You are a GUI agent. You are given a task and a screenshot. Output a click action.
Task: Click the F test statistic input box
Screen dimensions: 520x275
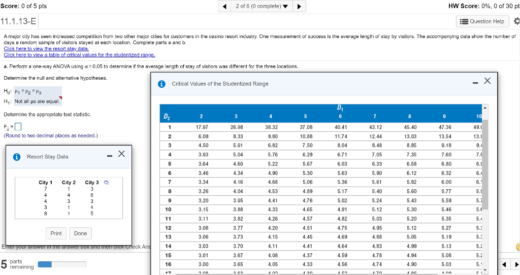(x=18, y=126)
